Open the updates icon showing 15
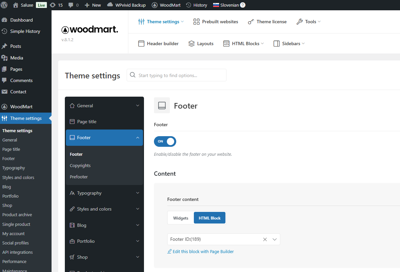Image resolution: width=400 pixels, height=272 pixels. [53, 5]
